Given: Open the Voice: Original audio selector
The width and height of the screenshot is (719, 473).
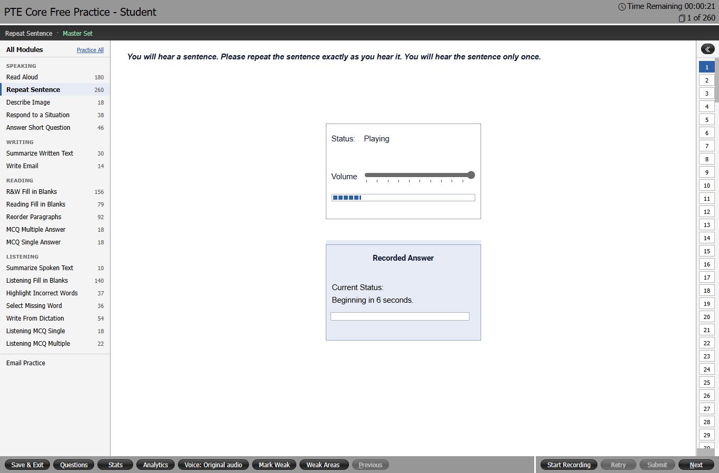Looking at the screenshot, I should 213,465.
